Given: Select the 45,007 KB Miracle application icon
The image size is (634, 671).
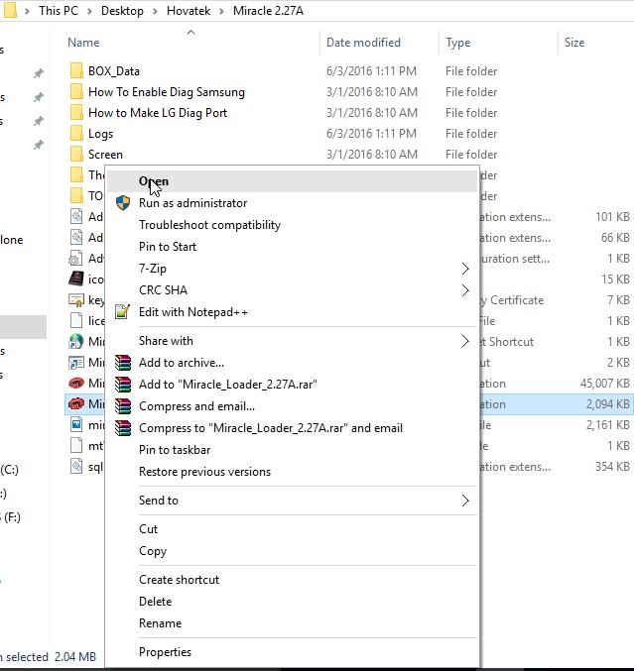Looking at the screenshot, I should point(76,383).
